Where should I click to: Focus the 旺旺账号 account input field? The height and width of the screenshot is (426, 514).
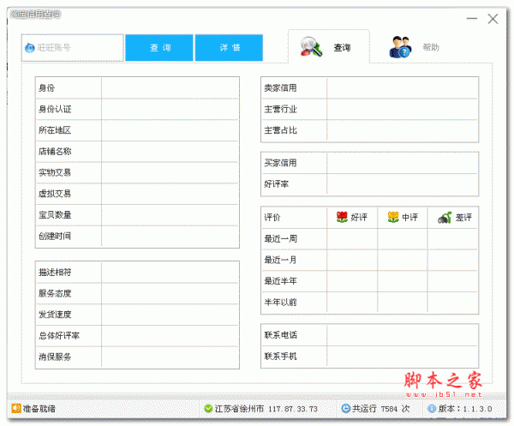click(x=73, y=48)
